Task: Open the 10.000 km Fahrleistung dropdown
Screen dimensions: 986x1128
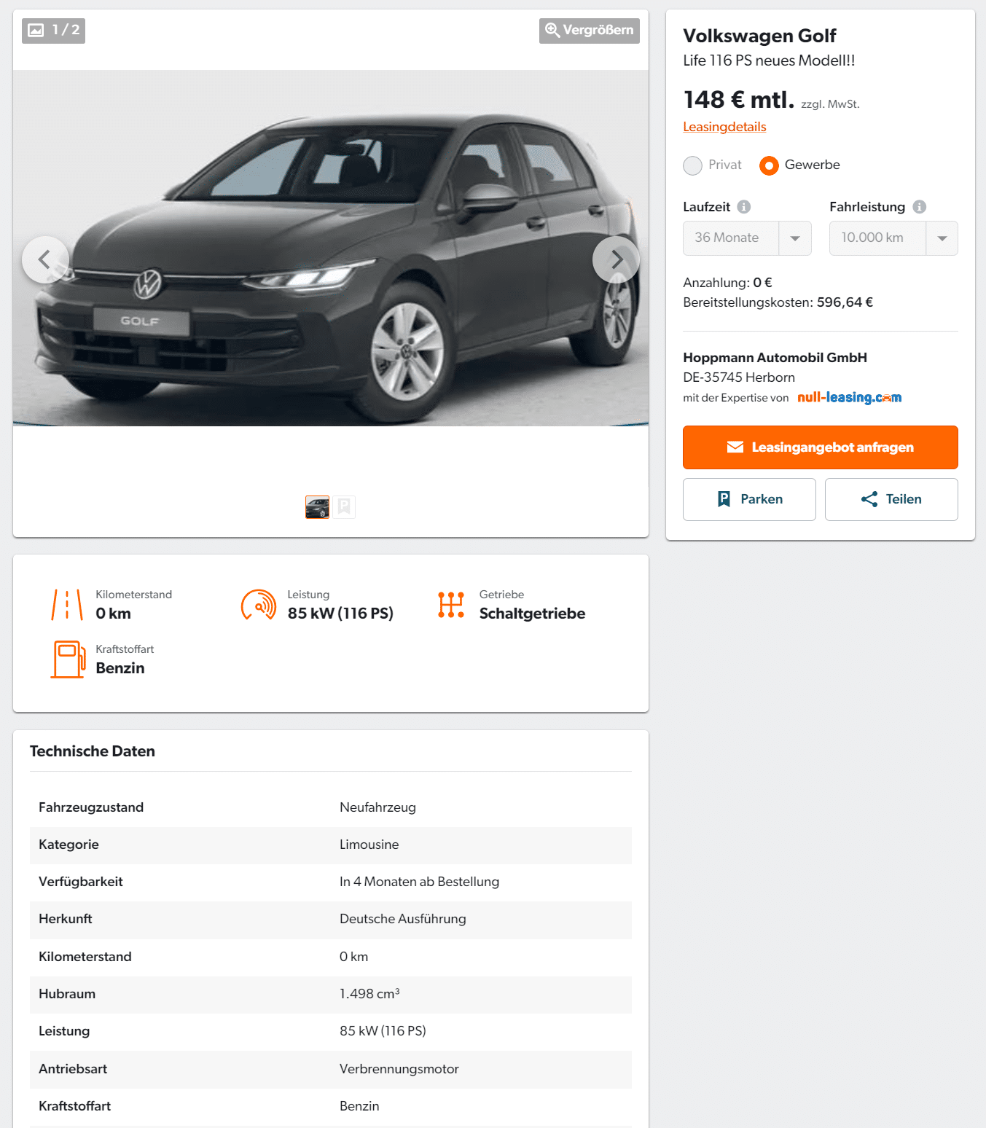Action: (x=893, y=238)
